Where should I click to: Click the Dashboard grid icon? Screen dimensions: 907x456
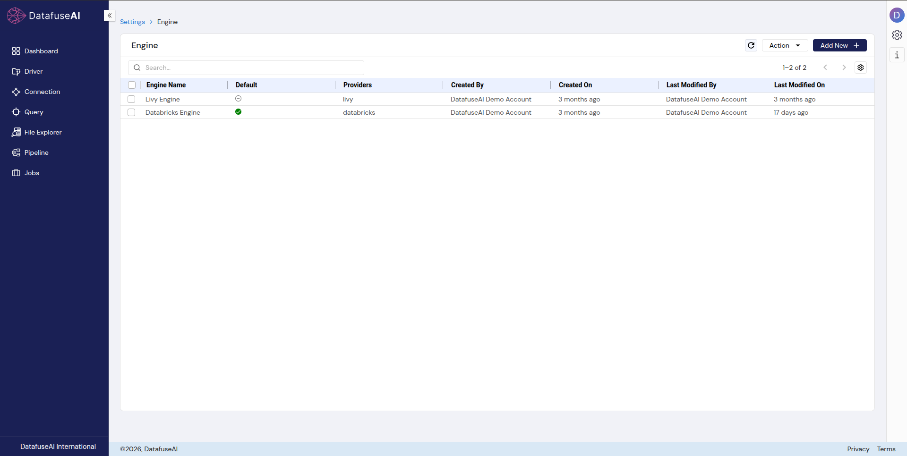tap(16, 51)
